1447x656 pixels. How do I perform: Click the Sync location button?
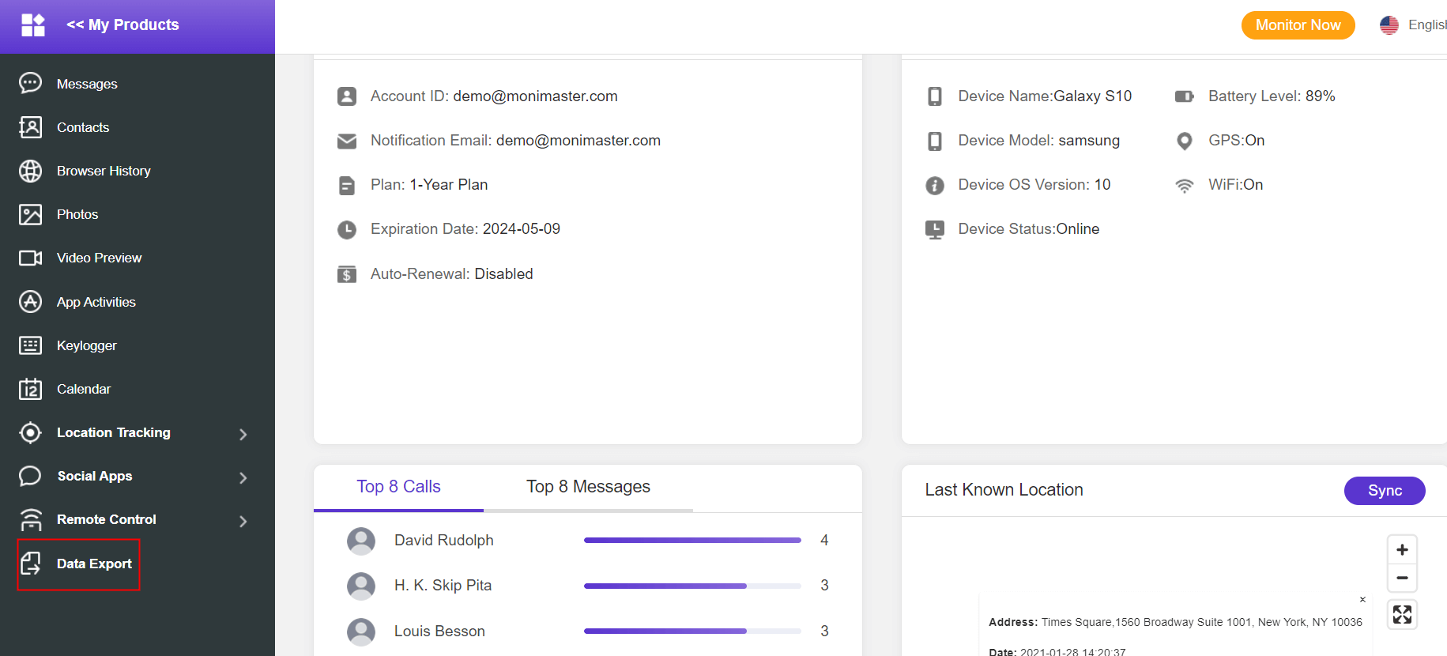(x=1385, y=490)
